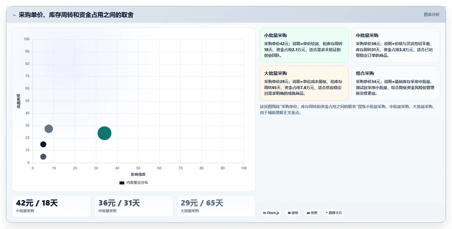Click 大批量采购 label under 29元 / 65天
The height and width of the screenshot is (229, 452).
tap(190, 211)
